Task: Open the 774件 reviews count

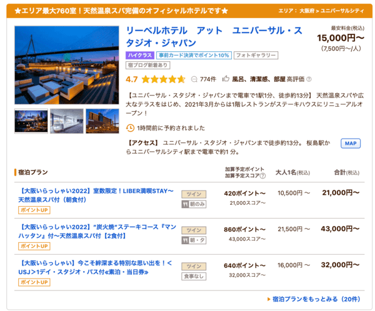Action: pyautogui.click(x=208, y=79)
